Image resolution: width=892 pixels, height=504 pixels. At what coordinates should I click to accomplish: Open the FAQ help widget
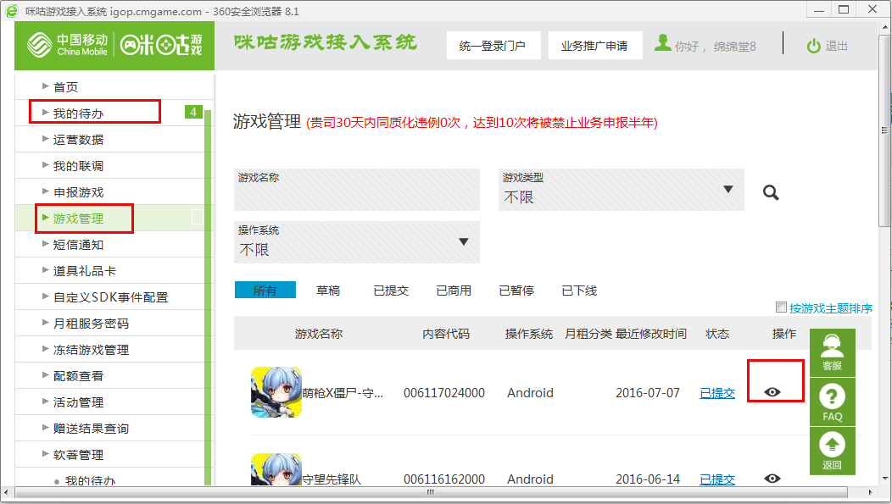tap(833, 402)
